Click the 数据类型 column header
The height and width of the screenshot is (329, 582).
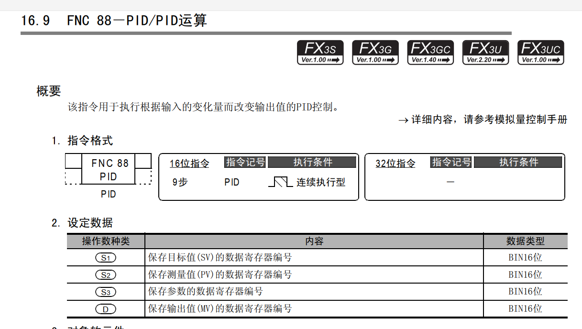tap(525, 241)
